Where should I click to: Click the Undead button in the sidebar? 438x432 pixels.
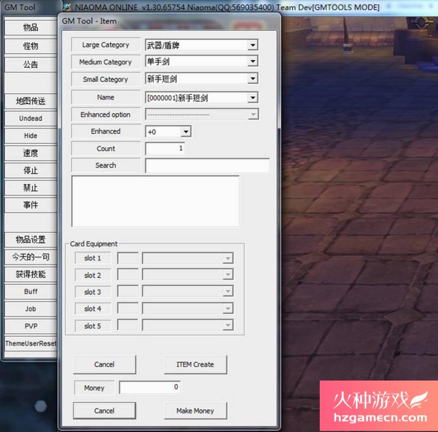[x=30, y=118]
